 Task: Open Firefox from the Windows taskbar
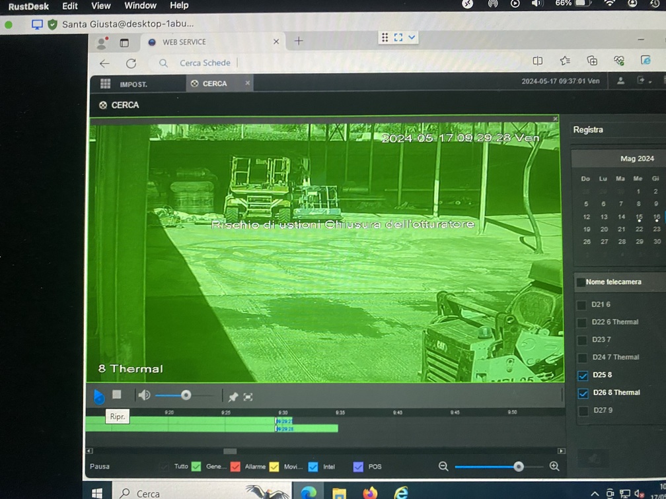point(371,493)
